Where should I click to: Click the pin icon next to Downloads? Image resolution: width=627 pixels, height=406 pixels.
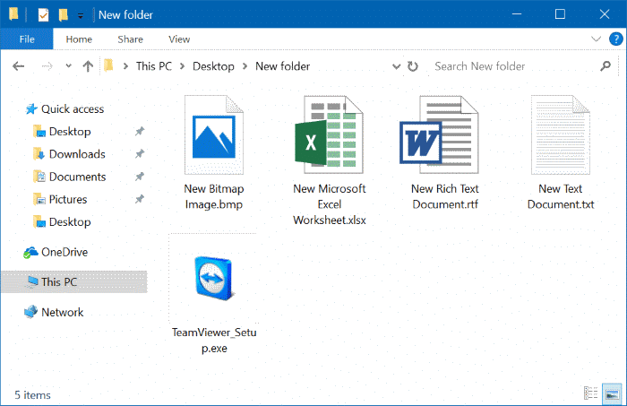[x=139, y=154]
